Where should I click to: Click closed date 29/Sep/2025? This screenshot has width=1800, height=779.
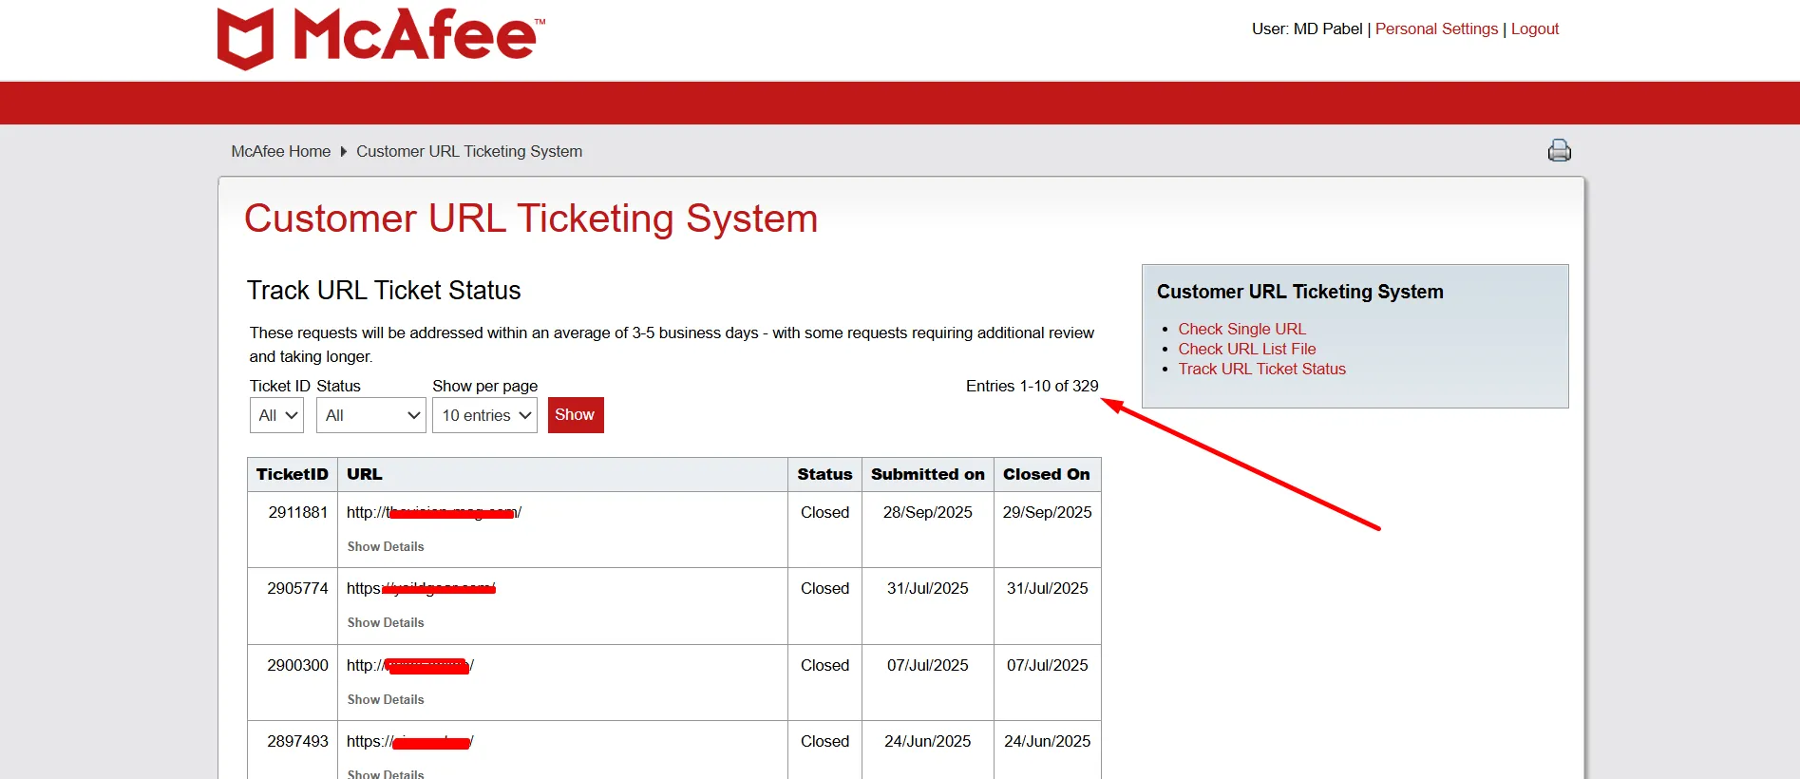1047,512
